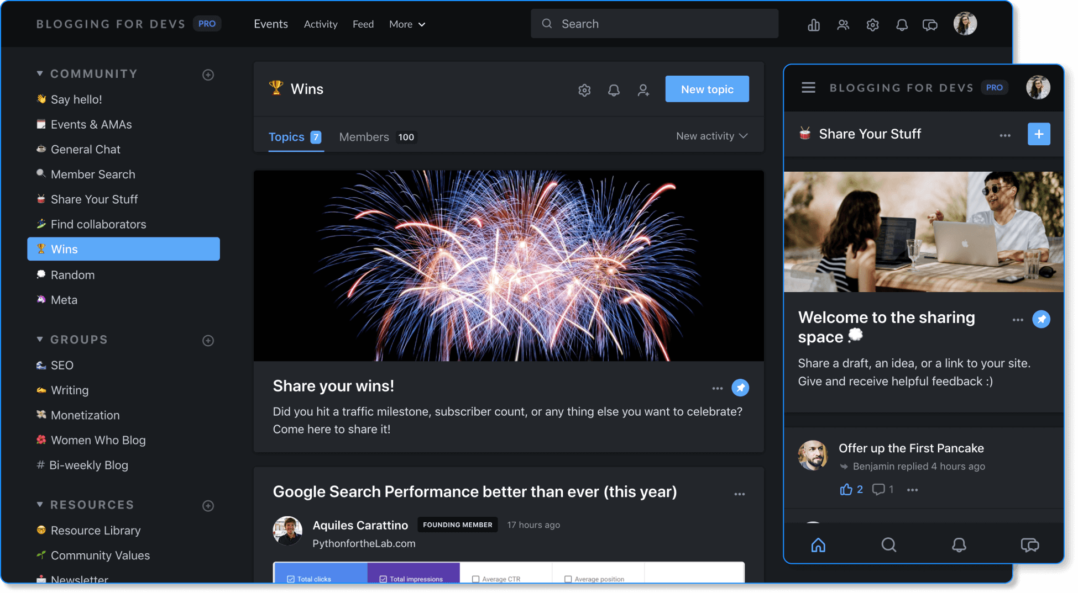Click Blogging for Devs logo in top bar
The height and width of the screenshot is (593, 1078).
pos(111,24)
